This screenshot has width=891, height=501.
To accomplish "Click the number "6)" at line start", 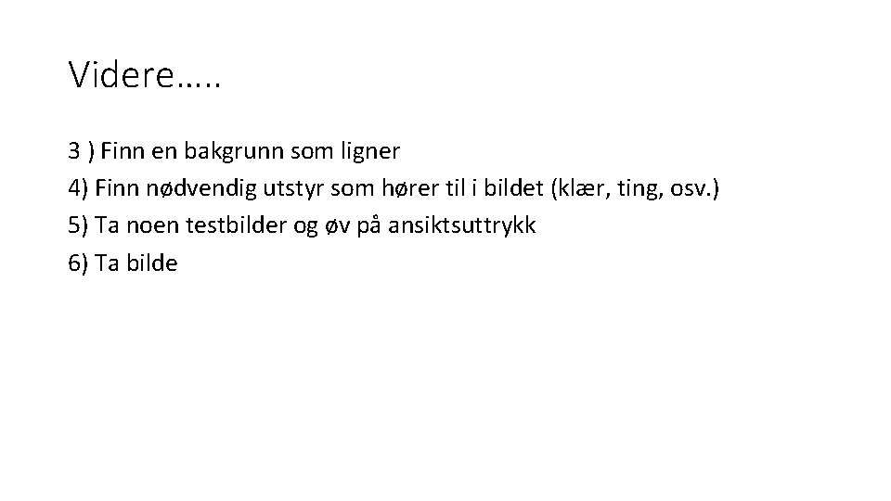I will [x=78, y=263].
